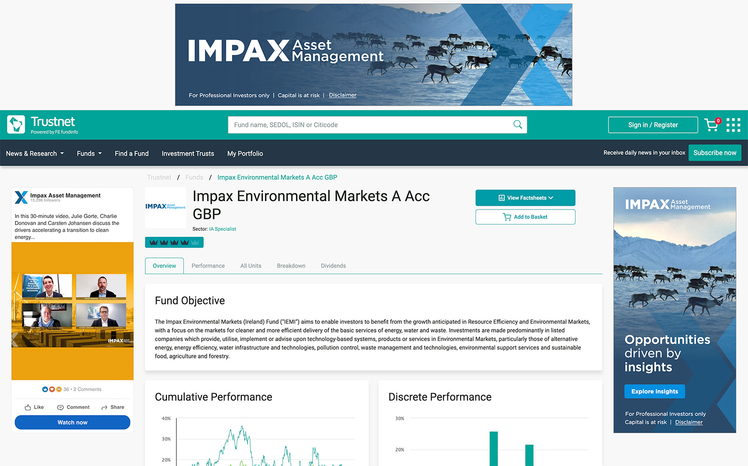This screenshot has height=466, width=748.
Task: Click the Trustnet logo
Action: pyautogui.click(x=43, y=125)
